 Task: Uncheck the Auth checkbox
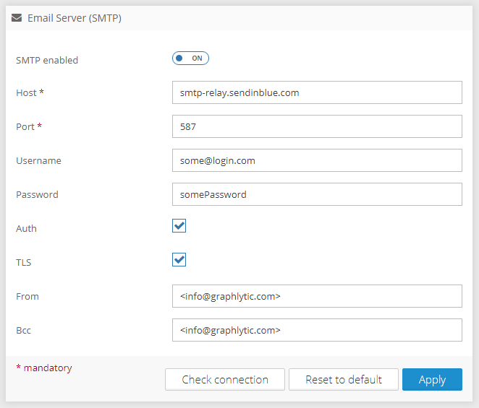pyautogui.click(x=179, y=226)
